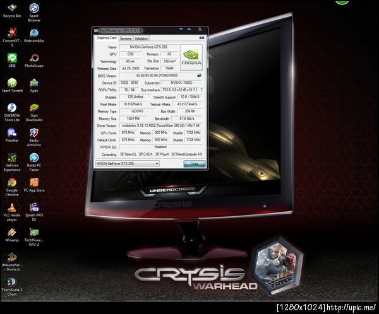379x314 pixels.
Task: Select the Transistors value 754M
Action: tap(169, 68)
